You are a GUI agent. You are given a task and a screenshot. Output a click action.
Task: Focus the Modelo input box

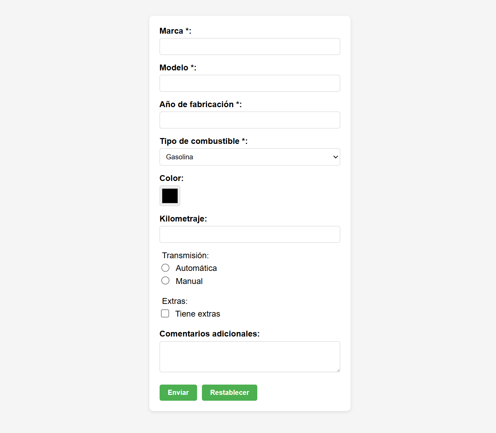250,83
